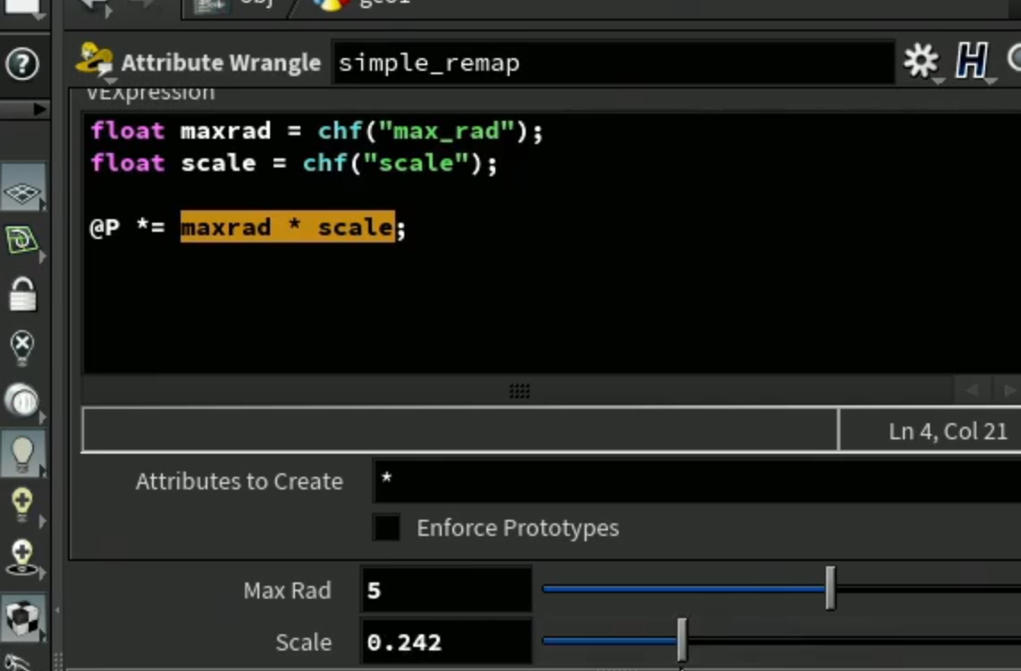Click the headlight bulb icon
The height and width of the screenshot is (671, 1021).
pos(22,453)
